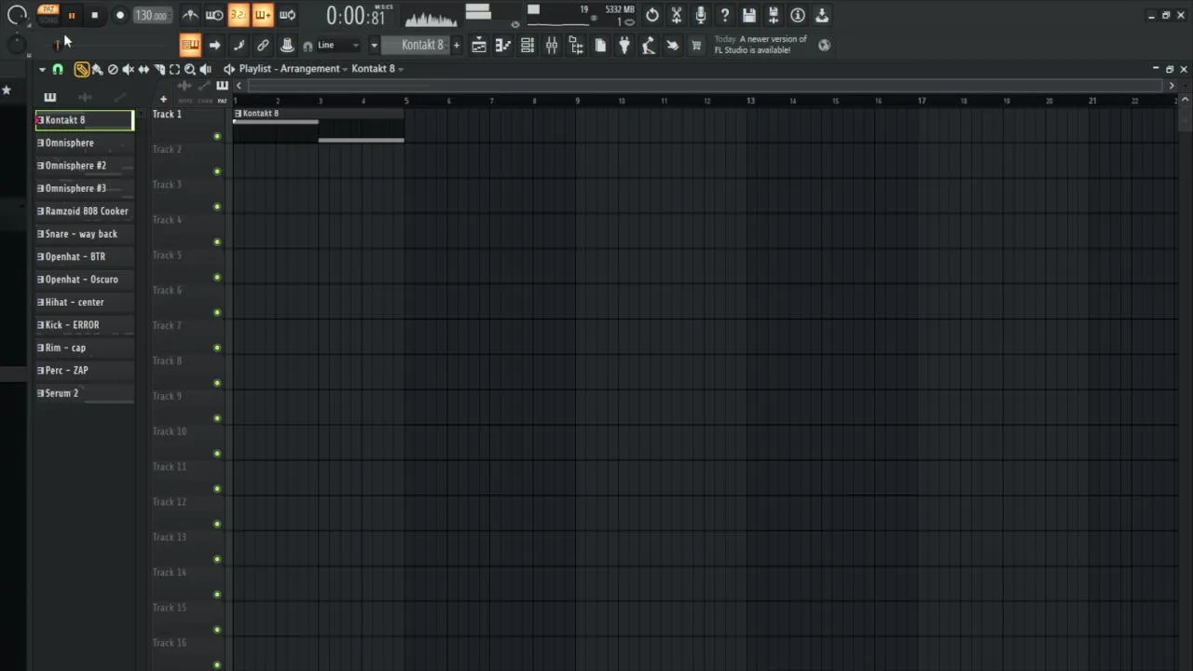This screenshot has width=1193, height=671.
Task: Select Omnisphere #2 in the picker
Action: click(85, 166)
